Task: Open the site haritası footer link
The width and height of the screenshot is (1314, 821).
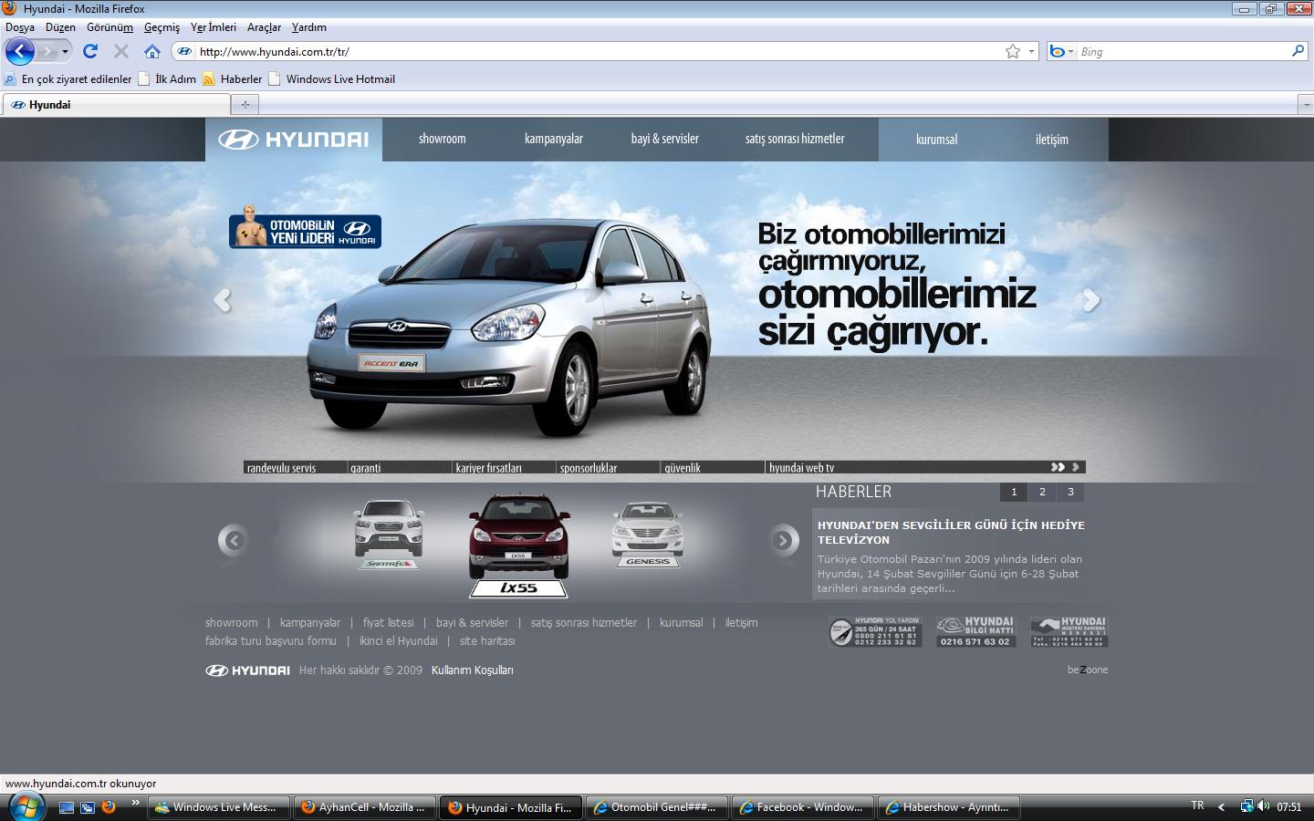Action: pos(487,641)
